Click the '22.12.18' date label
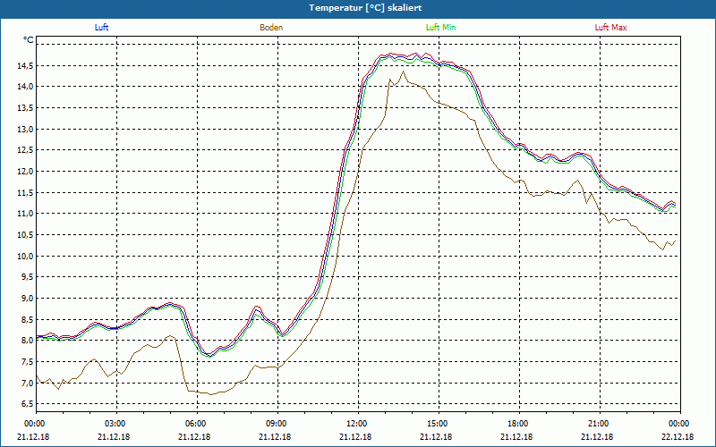The height and width of the screenshot is (447, 716). coord(677,437)
